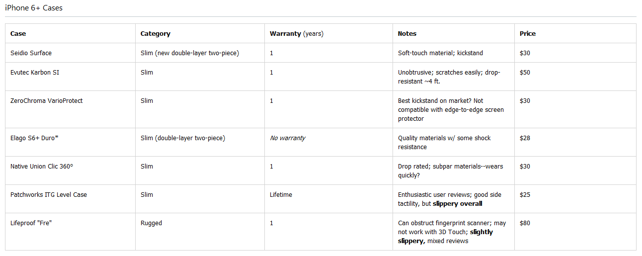The image size is (642, 256).
Task: Click the 'iPhone 6+ Cases' heading
Action: 34,8
